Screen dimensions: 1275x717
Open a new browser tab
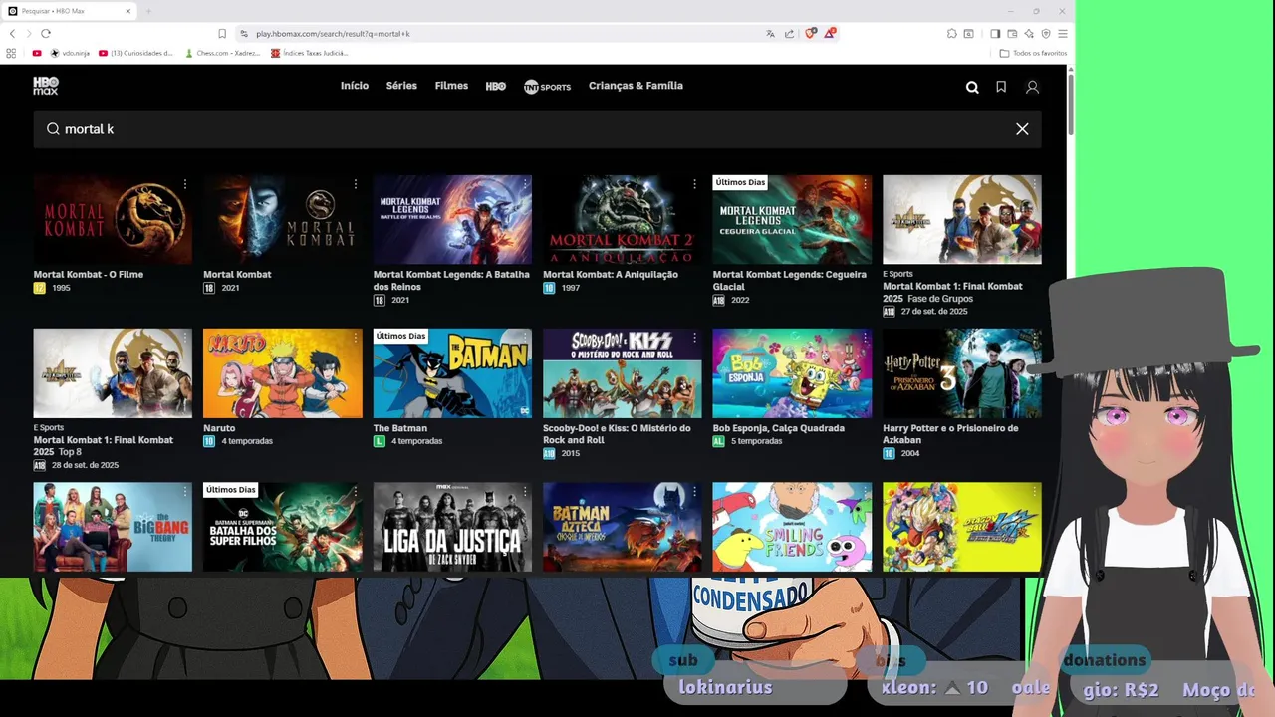(x=148, y=11)
